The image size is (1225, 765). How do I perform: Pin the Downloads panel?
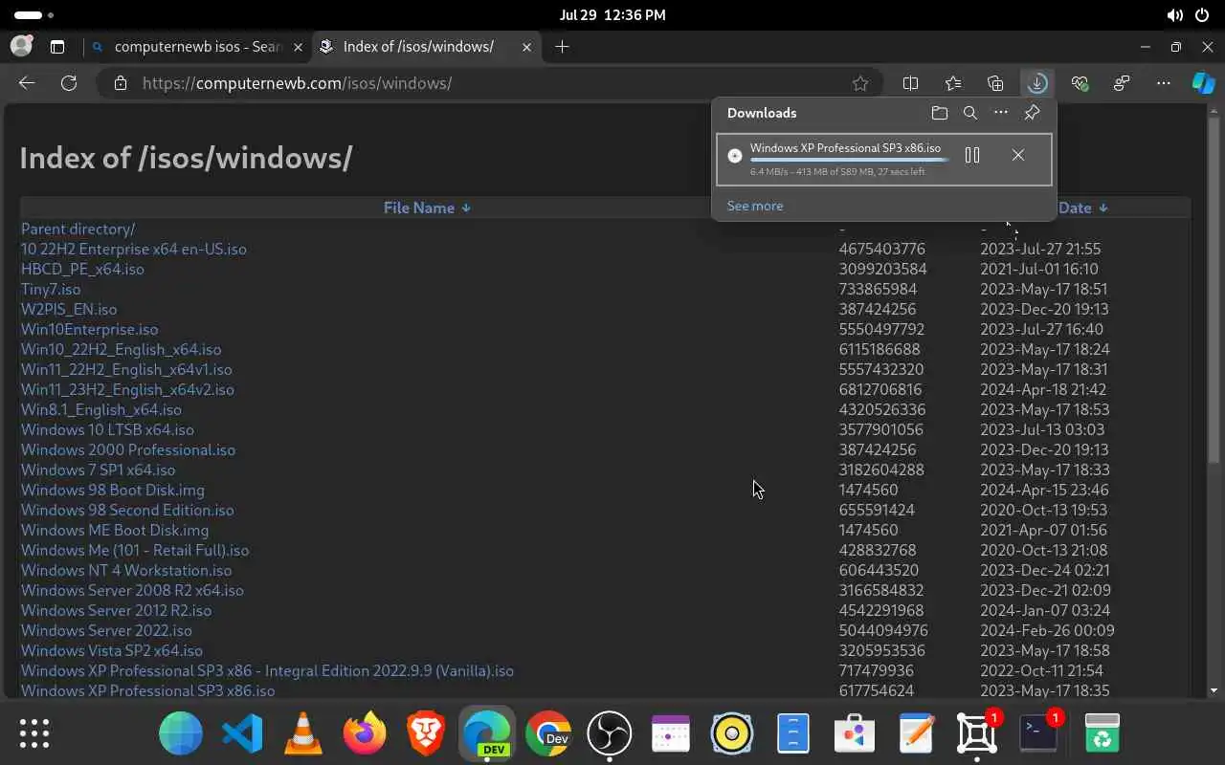[x=1032, y=113]
